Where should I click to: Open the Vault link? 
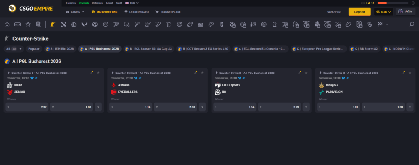point(119,3)
